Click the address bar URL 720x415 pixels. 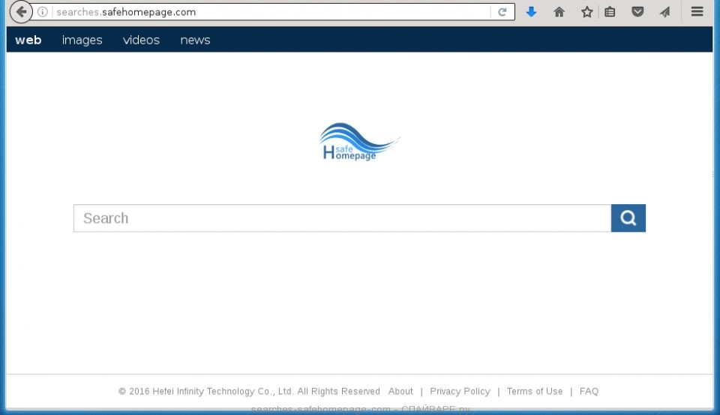(270, 12)
